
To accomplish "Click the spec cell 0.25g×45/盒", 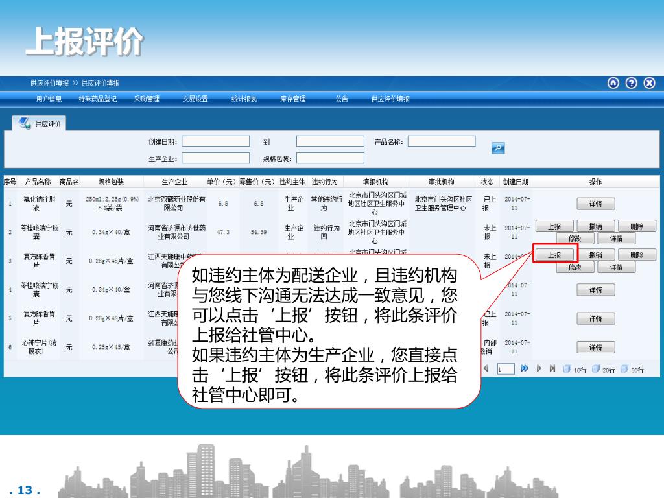I will pyautogui.click(x=111, y=347).
